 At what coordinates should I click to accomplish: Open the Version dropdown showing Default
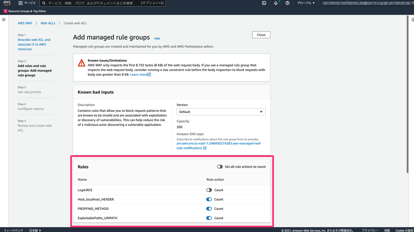tap(221, 112)
